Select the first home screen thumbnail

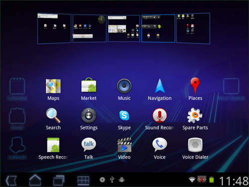[x=54, y=28]
